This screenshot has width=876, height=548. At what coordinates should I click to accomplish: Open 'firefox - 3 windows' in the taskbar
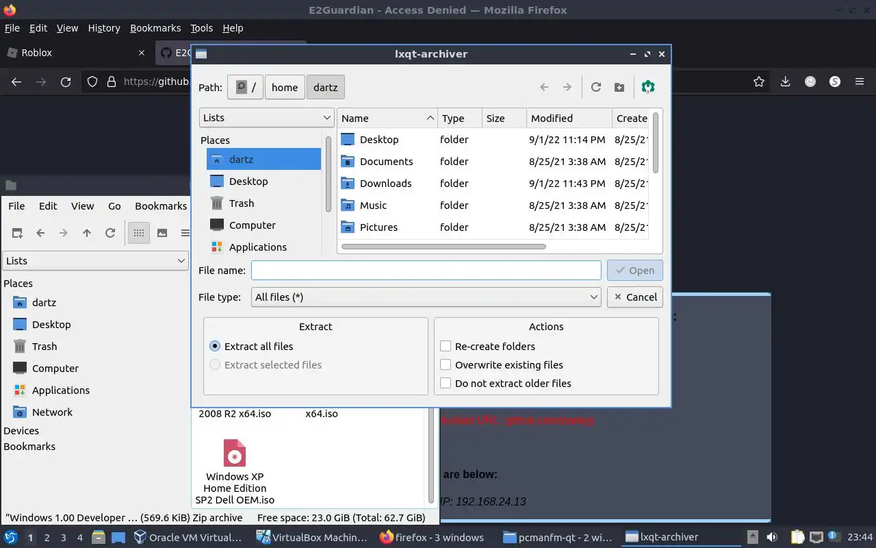click(433, 538)
